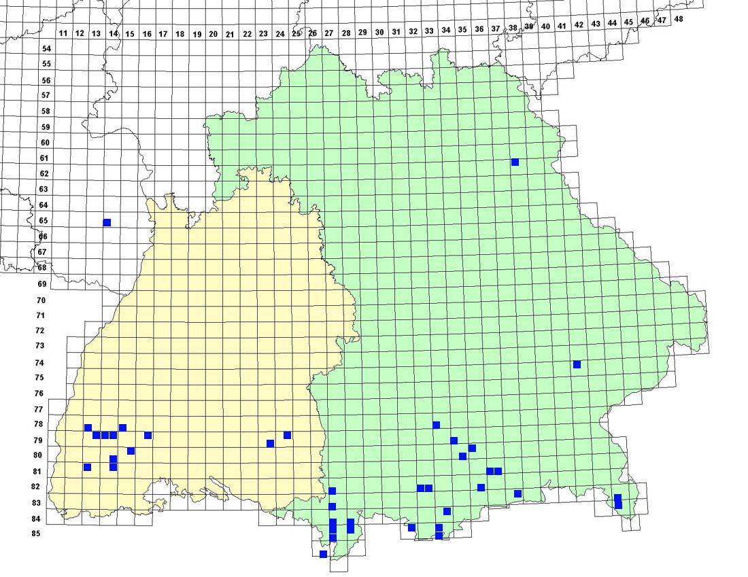Select column number 48
The height and width of the screenshot is (577, 748).
(679, 19)
